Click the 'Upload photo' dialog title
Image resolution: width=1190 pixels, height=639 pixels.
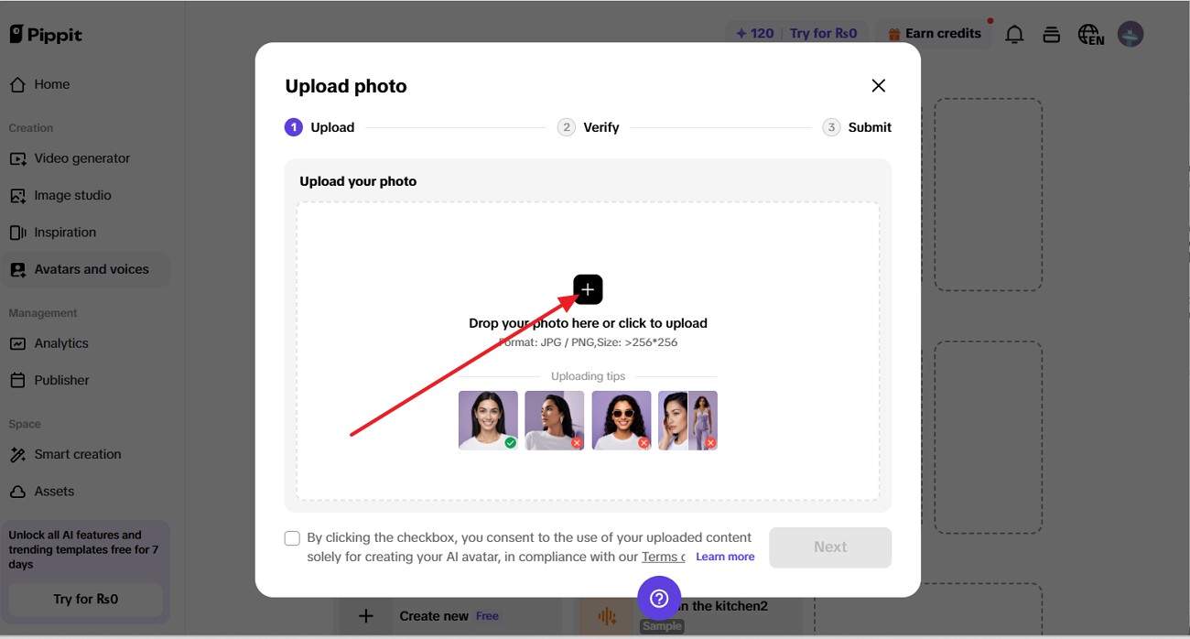coord(346,86)
